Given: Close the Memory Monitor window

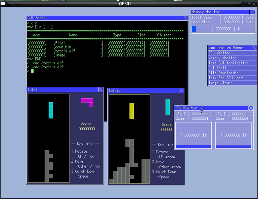Looking at the screenshot, I should pos(252,12).
